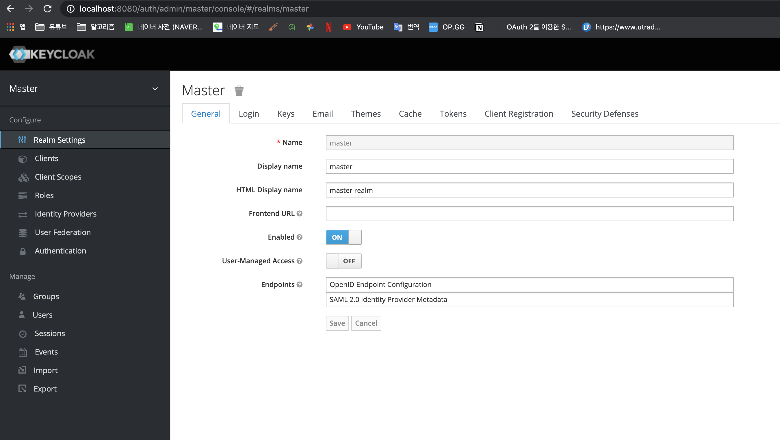Switch to the Tokens tab
Viewport: 780px width, 440px height.
[453, 114]
